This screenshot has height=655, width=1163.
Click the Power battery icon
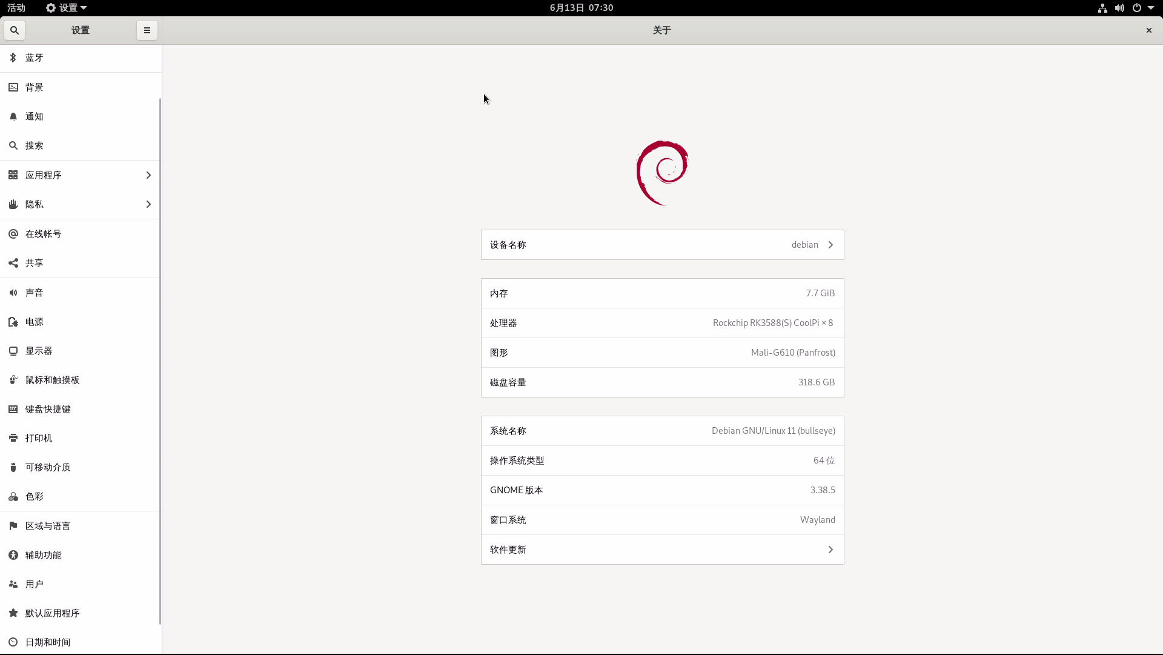[x=13, y=322]
